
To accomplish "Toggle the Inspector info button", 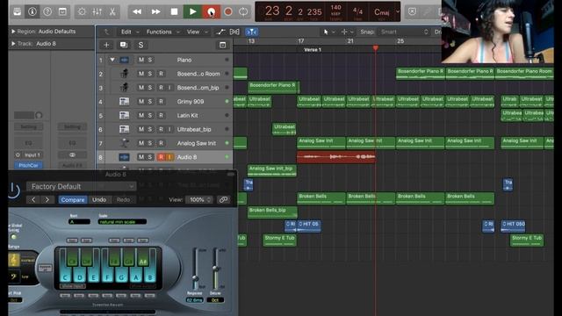I will (x=32, y=11).
